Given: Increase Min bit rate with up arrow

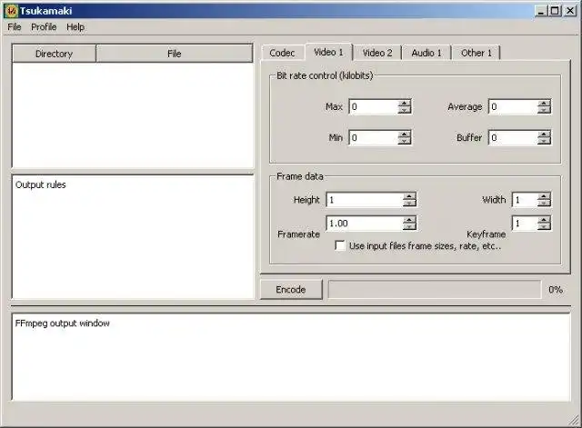Looking at the screenshot, I should [405, 134].
